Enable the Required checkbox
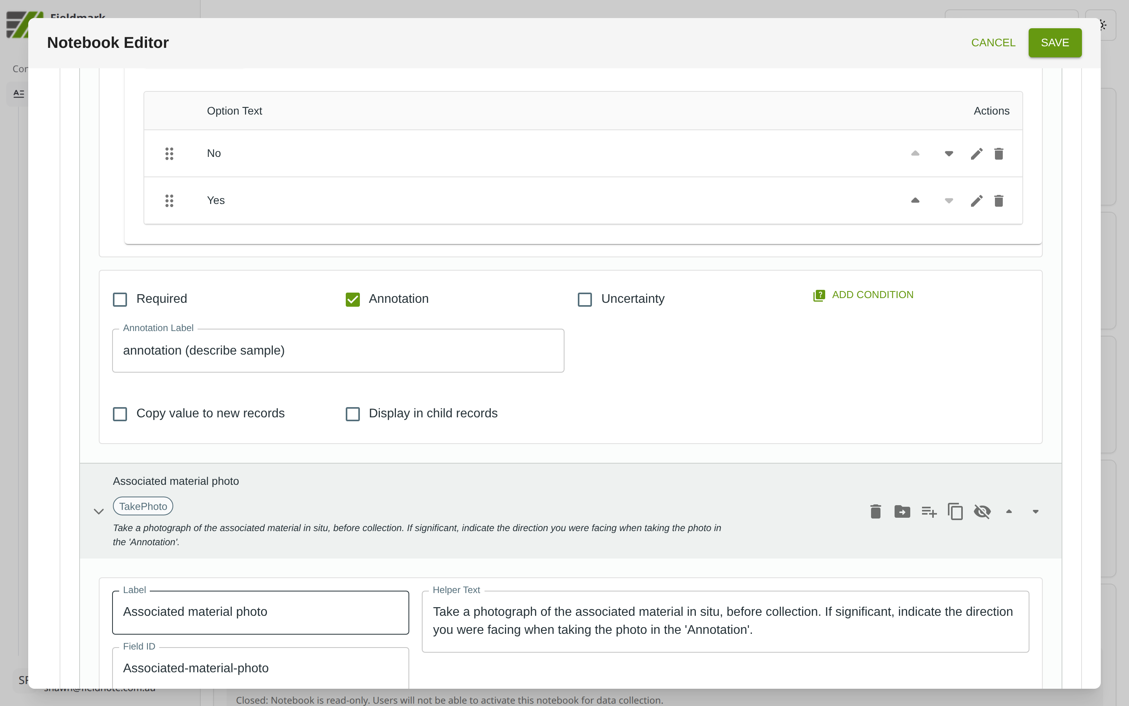 click(120, 299)
